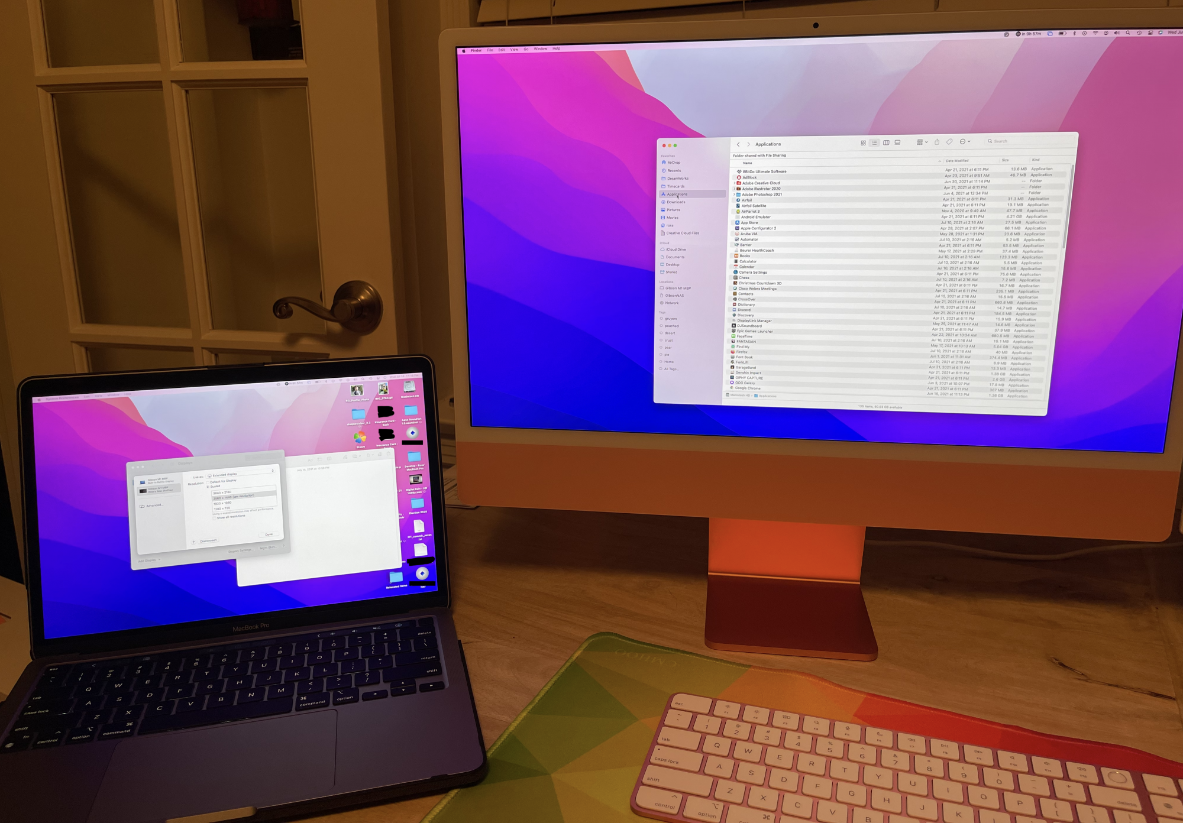The height and width of the screenshot is (823, 1183).
Task: Open the Go menu in menu bar
Action: click(526, 50)
